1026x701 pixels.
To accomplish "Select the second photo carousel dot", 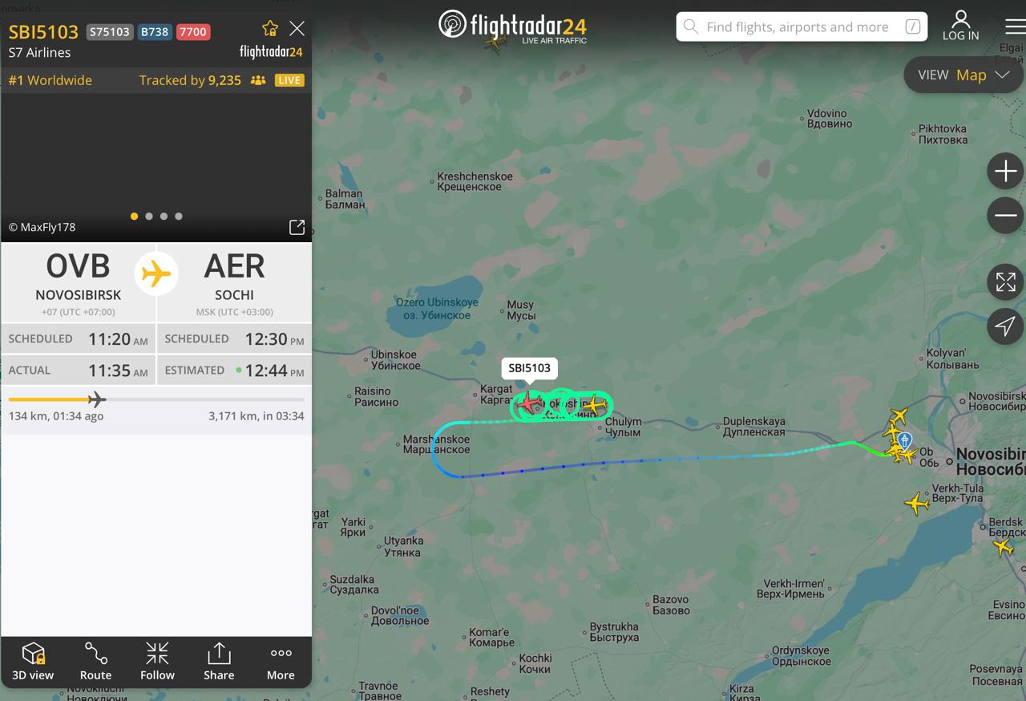I will click(x=149, y=216).
